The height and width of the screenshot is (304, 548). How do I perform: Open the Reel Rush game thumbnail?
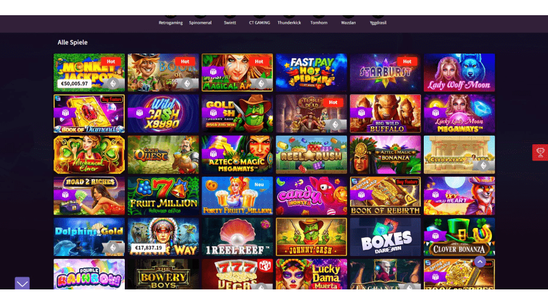[x=311, y=154]
